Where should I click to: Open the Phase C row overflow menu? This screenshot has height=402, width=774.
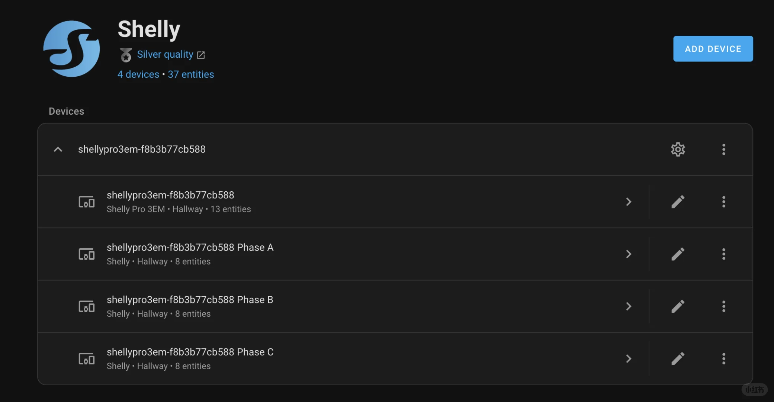pyautogui.click(x=723, y=359)
